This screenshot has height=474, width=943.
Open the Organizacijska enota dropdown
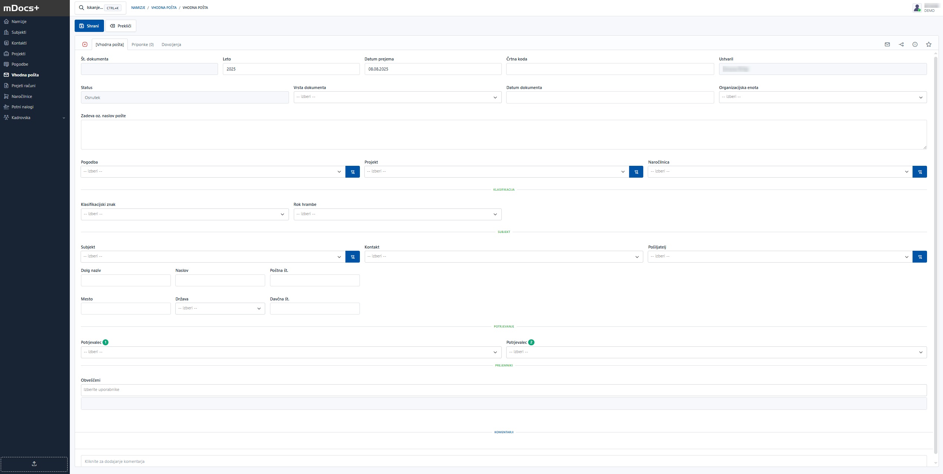(x=822, y=97)
